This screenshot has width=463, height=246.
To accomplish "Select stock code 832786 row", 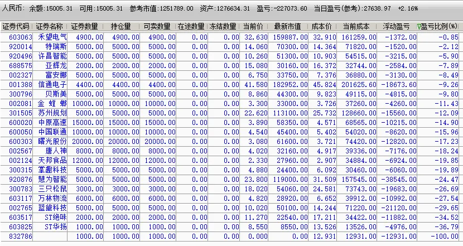I will tap(230, 237).
